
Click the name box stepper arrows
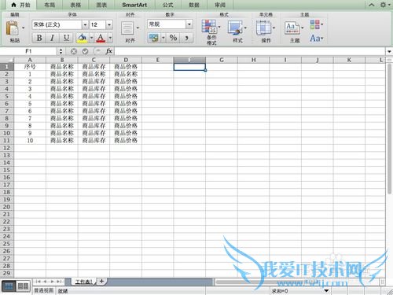tap(61, 51)
